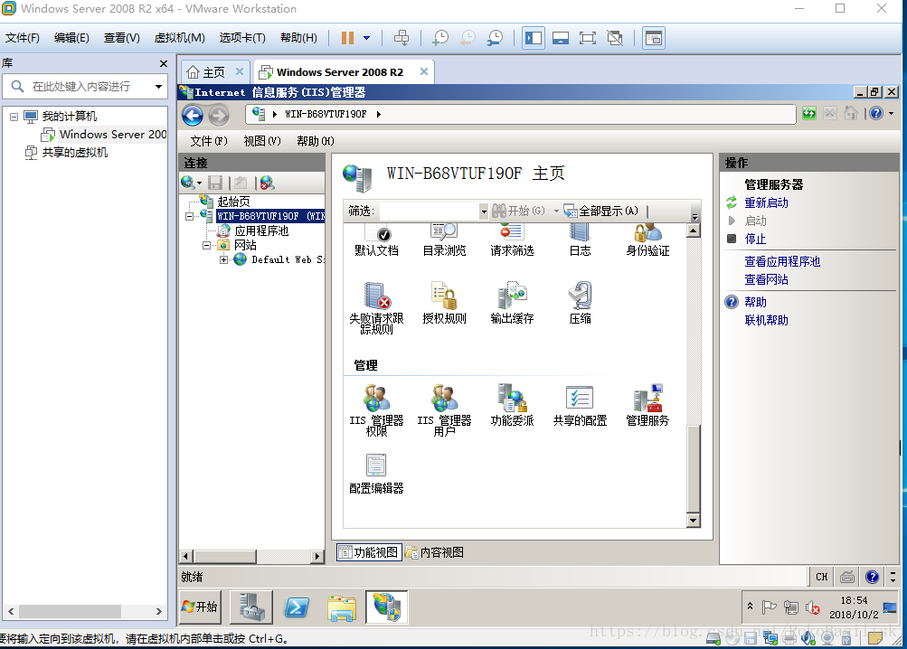Screen dimensions: 907x649
Task: Open the 请求筛选 feature icon
Action: (512, 240)
